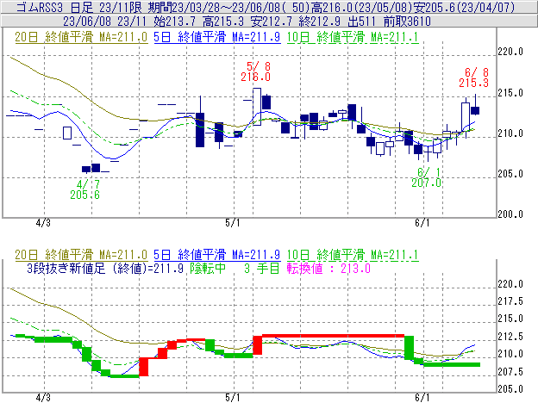This screenshot has width=538, height=409.
Task: Click 4/3 date on upper chart axis
Action: 43,223
